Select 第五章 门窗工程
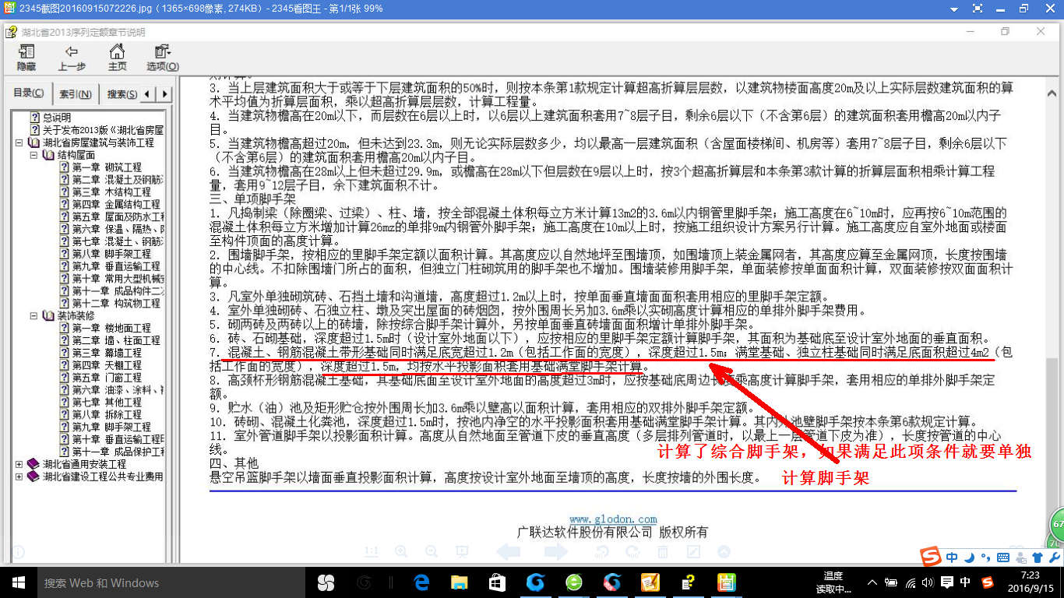 [107, 378]
